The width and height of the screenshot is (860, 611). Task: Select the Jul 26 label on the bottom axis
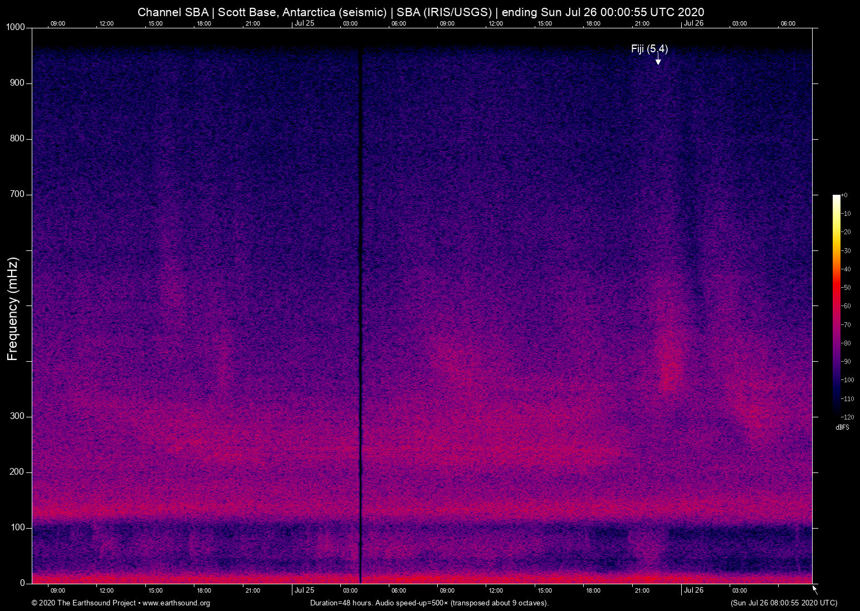coord(694,590)
